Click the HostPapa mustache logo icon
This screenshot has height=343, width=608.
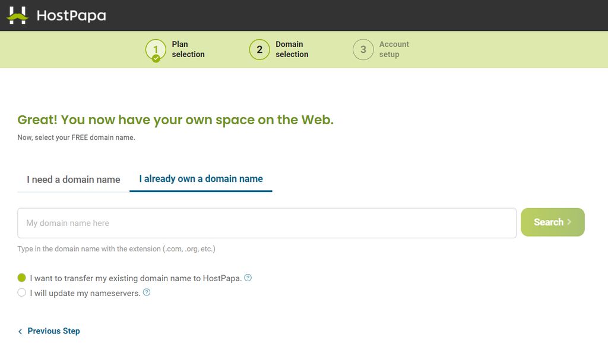(x=17, y=15)
